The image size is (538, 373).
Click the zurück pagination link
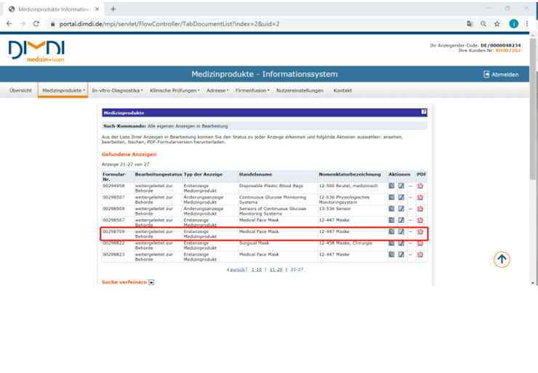coord(237,269)
